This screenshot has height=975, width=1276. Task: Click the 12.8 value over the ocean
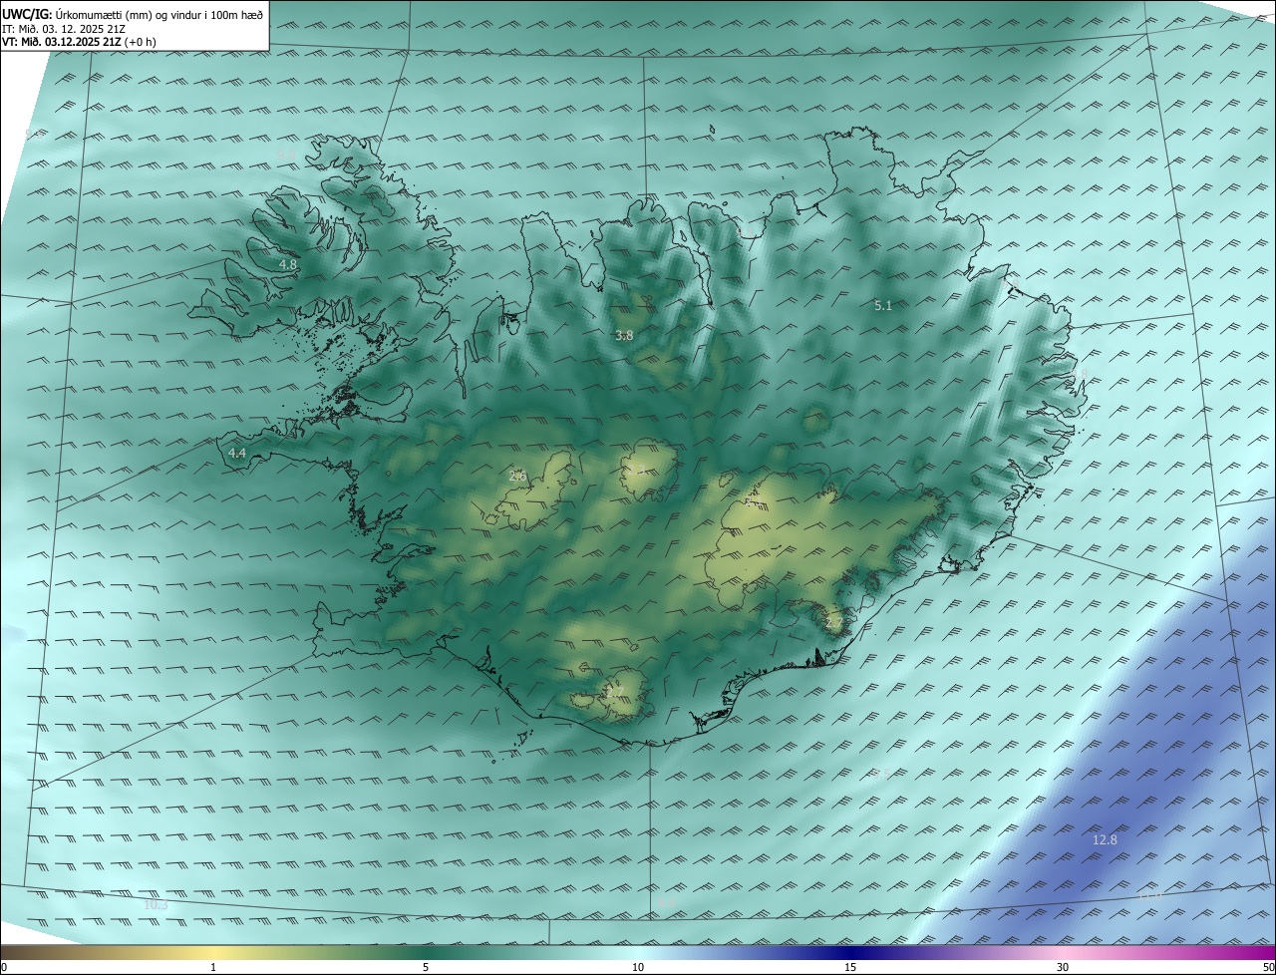[1105, 840]
